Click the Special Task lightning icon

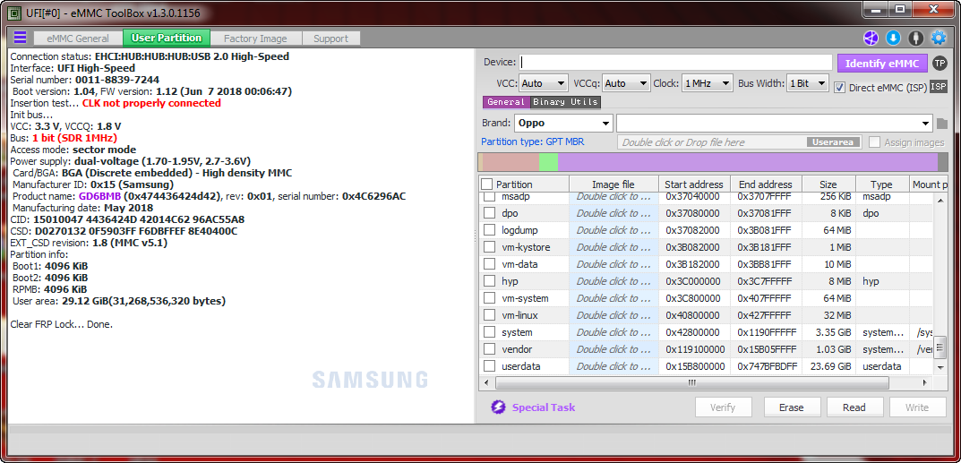point(498,407)
